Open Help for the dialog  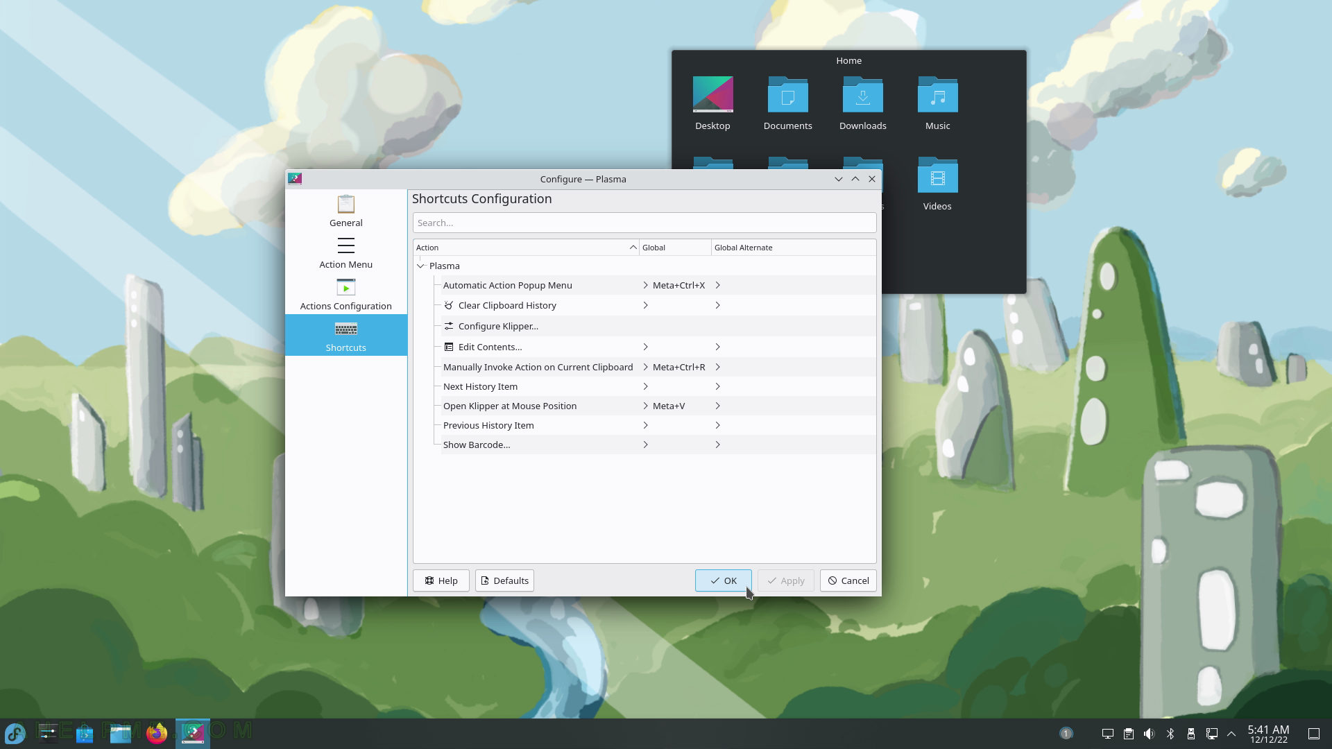(x=441, y=581)
